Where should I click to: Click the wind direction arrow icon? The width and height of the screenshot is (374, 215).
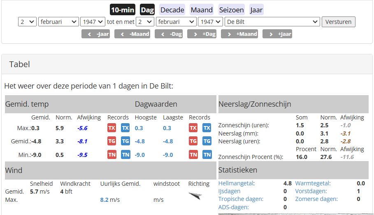195,196
